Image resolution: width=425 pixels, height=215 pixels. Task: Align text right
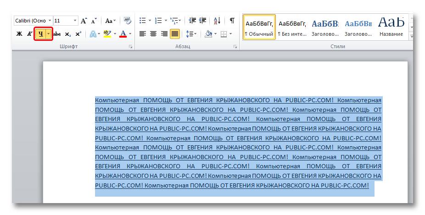[x=164, y=34]
